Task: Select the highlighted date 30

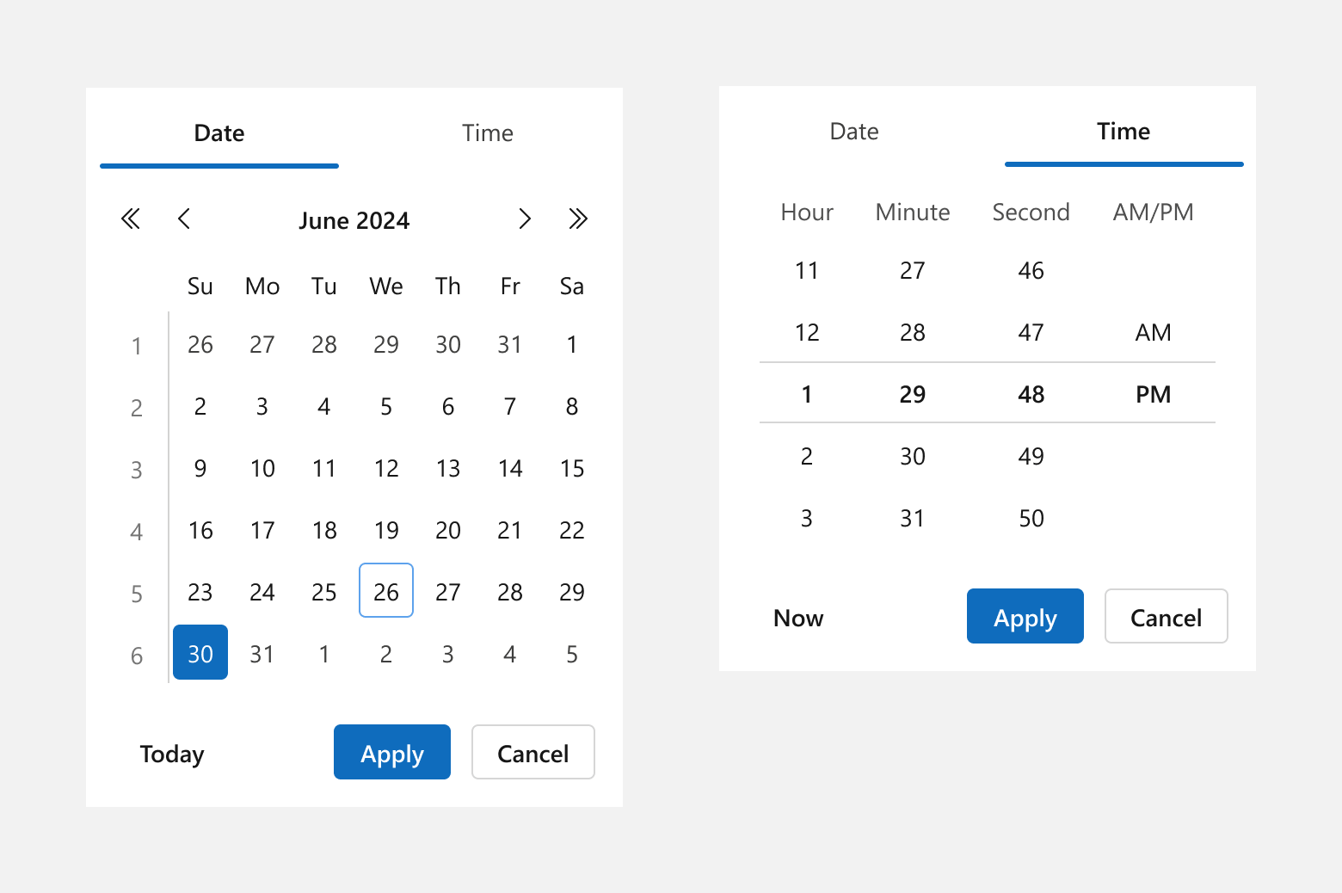Action: [200, 653]
